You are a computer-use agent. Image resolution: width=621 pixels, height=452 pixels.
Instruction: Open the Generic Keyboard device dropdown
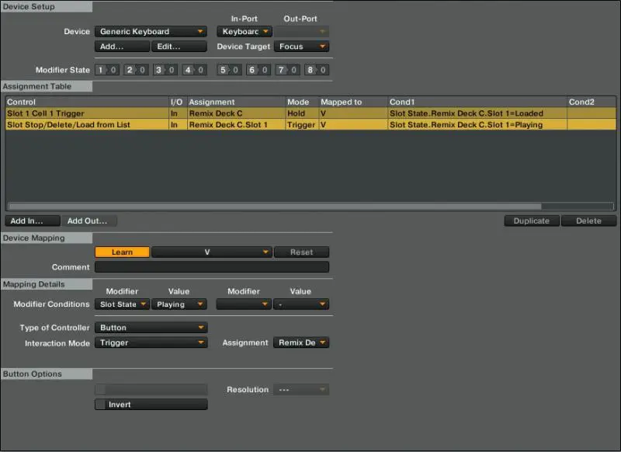[x=151, y=32]
